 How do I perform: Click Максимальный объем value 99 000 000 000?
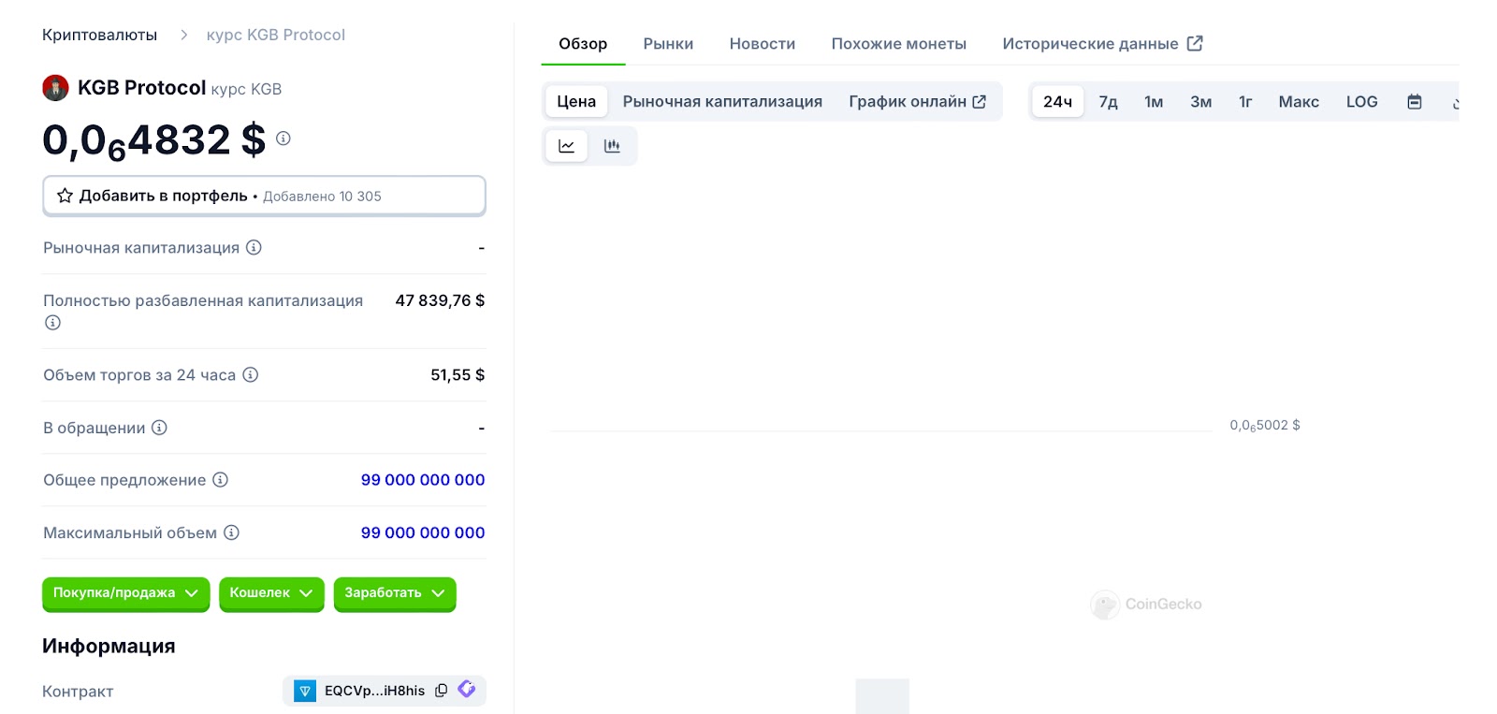(423, 532)
